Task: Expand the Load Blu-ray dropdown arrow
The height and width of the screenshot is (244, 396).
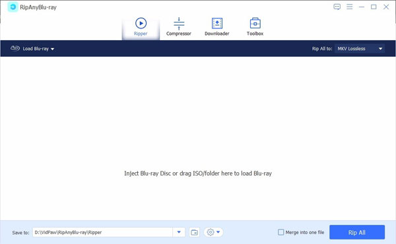Action: click(53, 49)
